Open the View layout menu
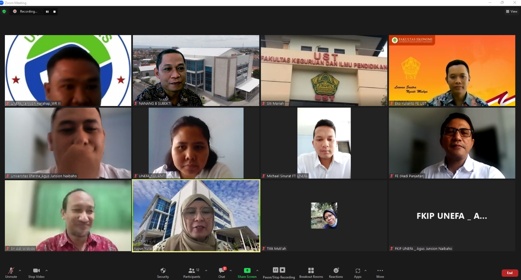This screenshot has width=521, height=280. (512, 11)
